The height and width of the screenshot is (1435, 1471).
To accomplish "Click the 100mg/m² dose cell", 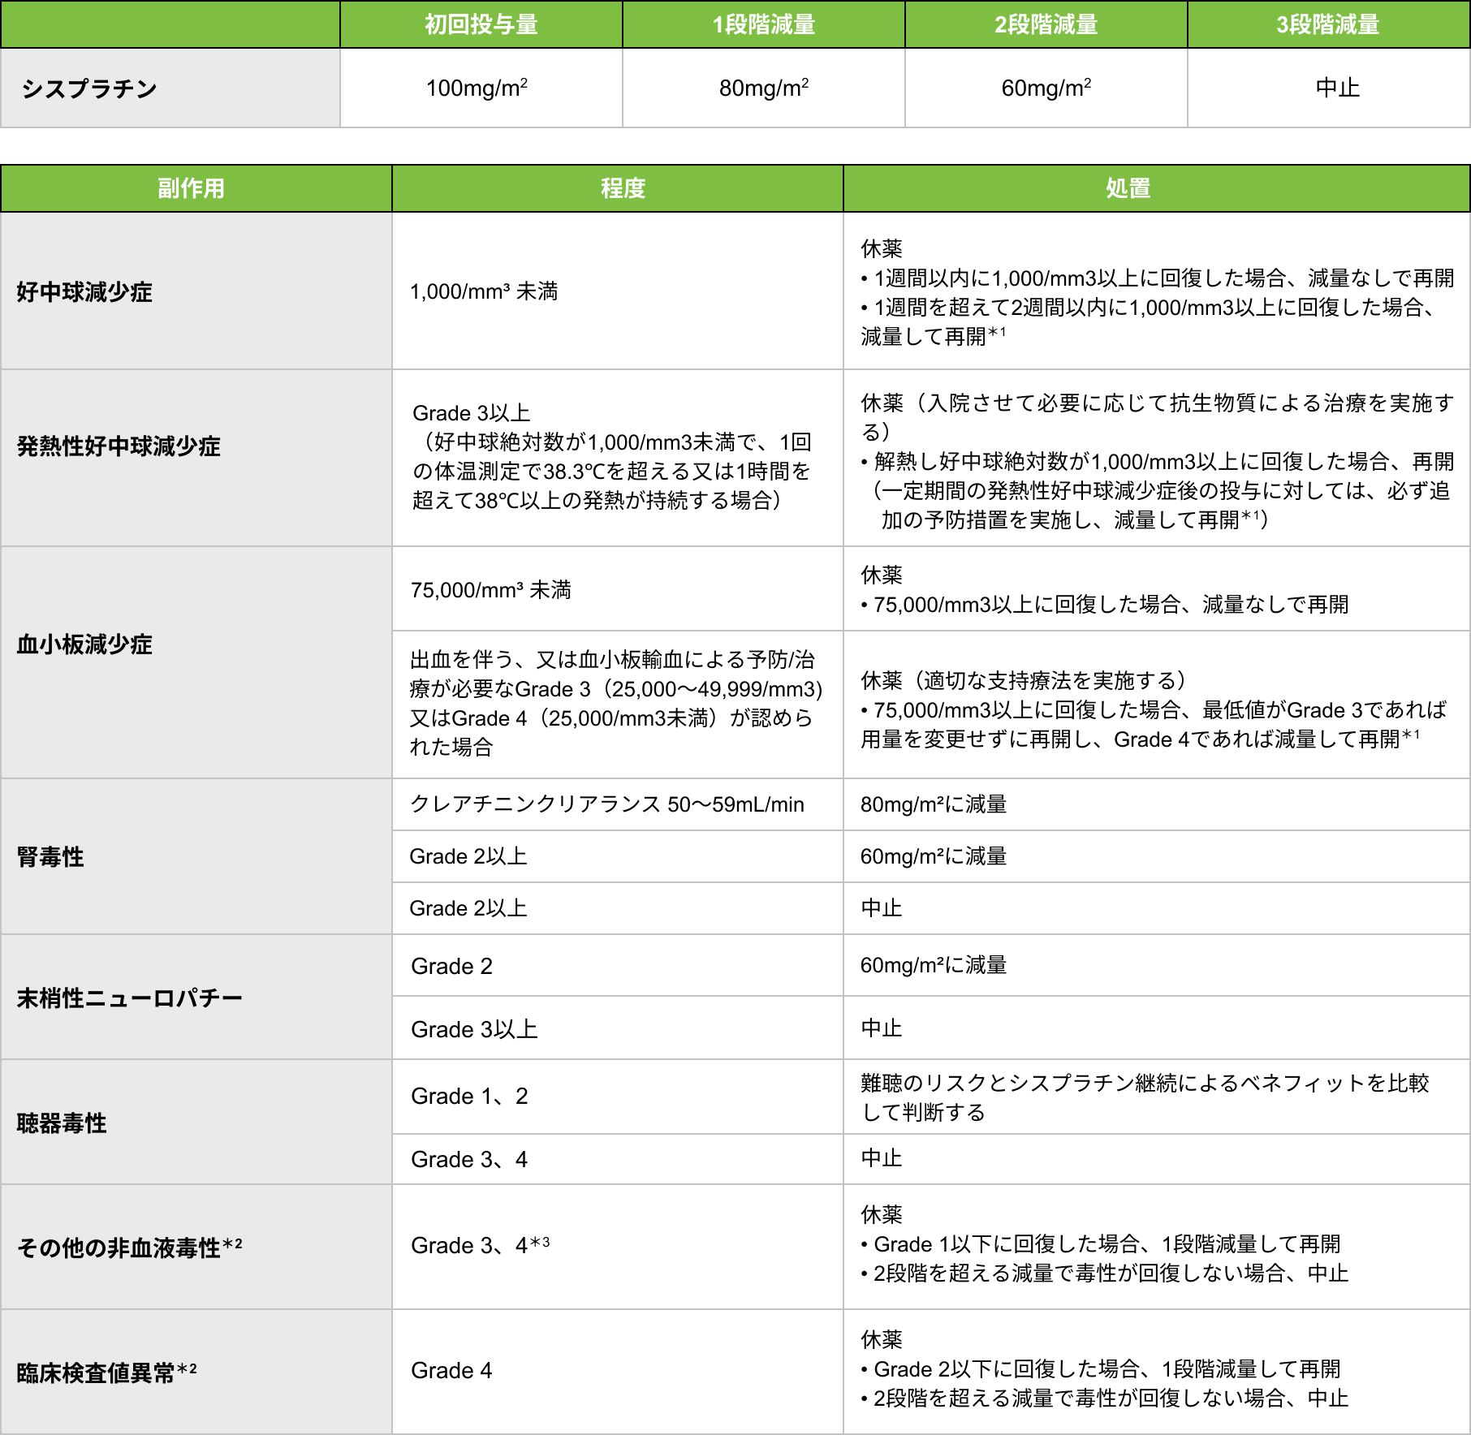I will pyautogui.click(x=481, y=88).
